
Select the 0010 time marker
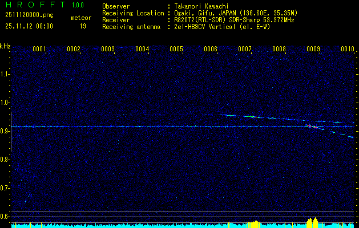[x=348, y=50]
